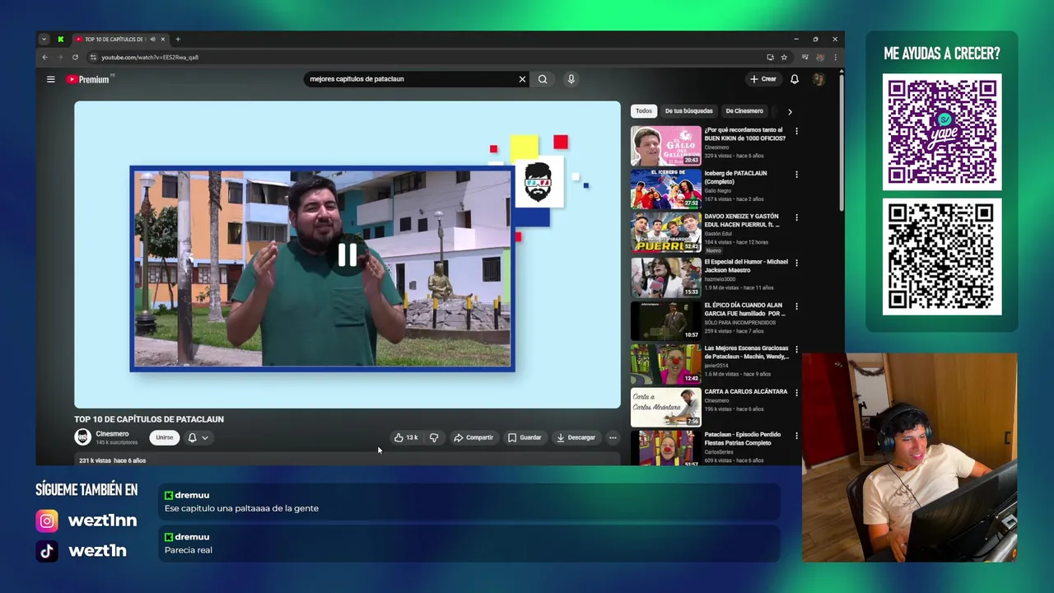Click the Descargar button

click(x=576, y=437)
